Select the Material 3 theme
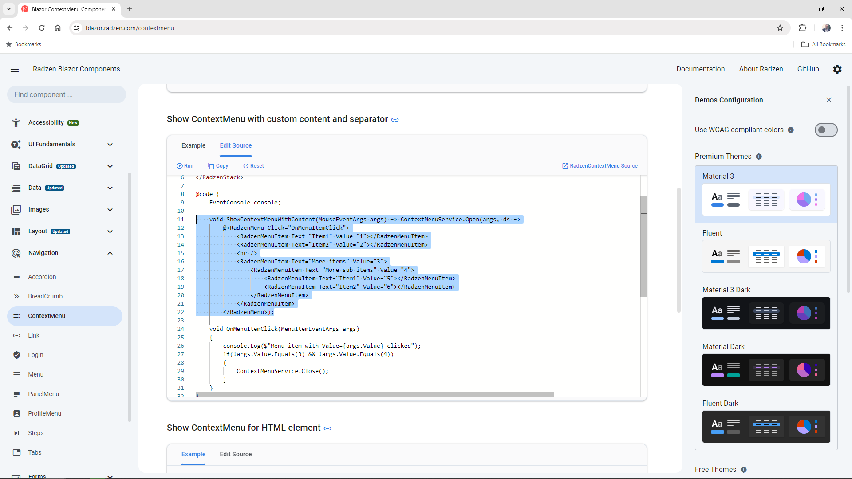852x479 pixels. click(766, 194)
